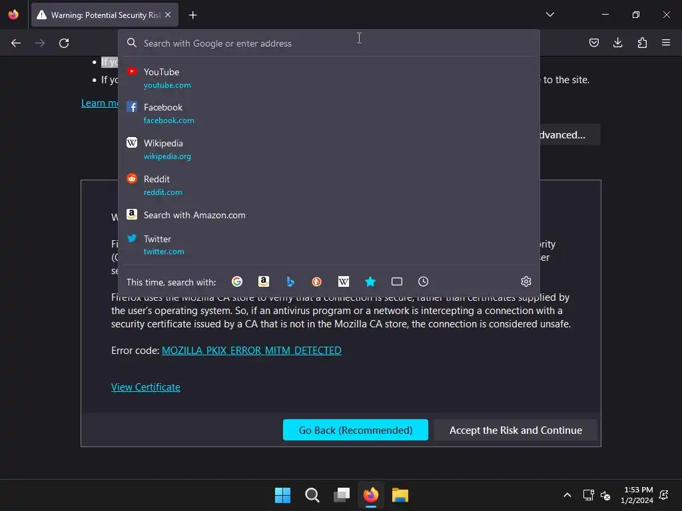Show hidden system tray icons
The width and height of the screenshot is (682, 511).
click(567, 495)
